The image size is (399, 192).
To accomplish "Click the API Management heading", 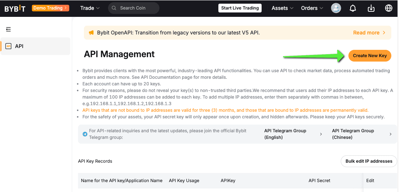I will (x=119, y=54).
